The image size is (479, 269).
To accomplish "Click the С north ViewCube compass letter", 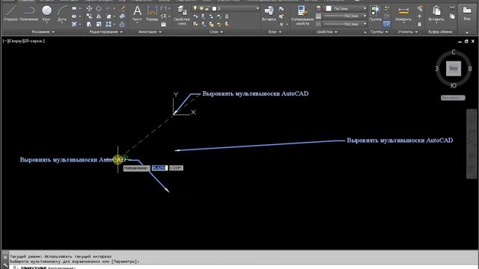I will click(x=454, y=52).
